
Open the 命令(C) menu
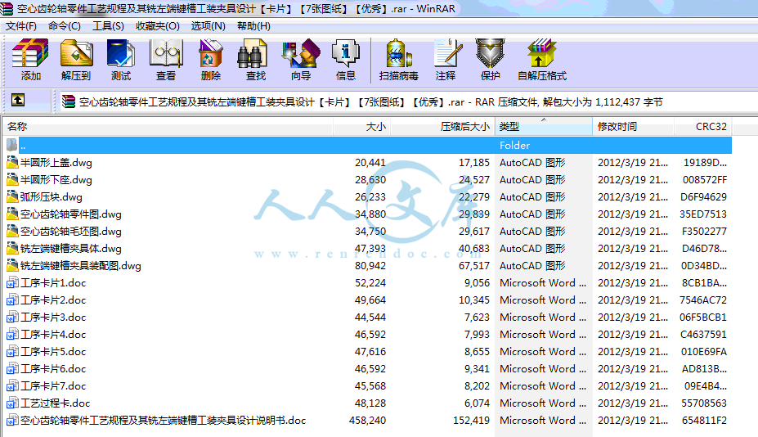pyautogui.click(x=65, y=26)
